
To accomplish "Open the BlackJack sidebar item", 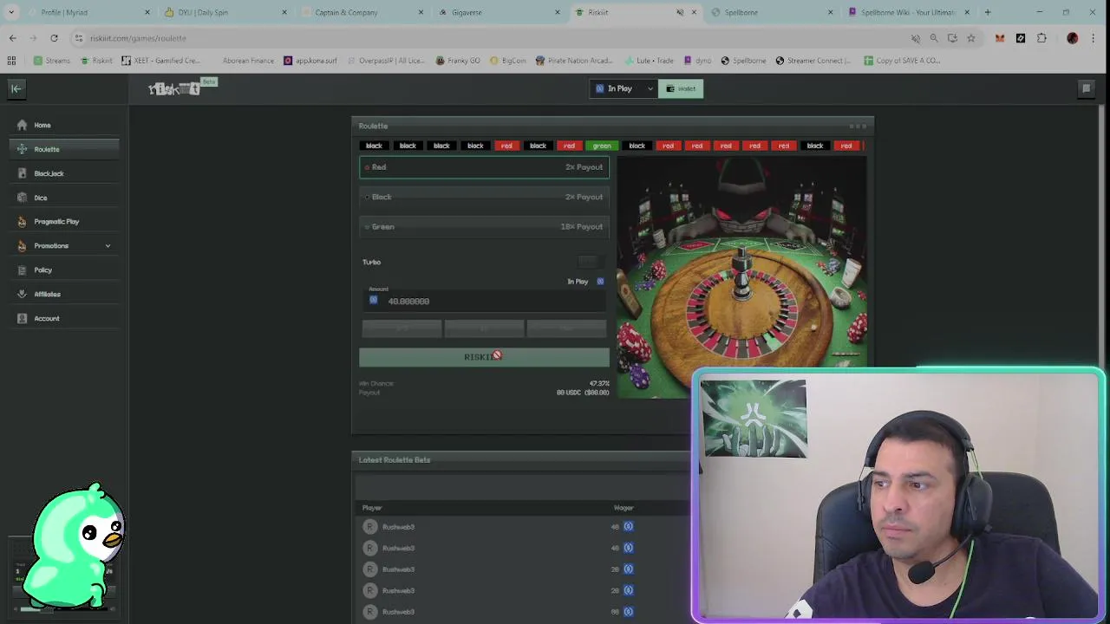I will point(64,173).
